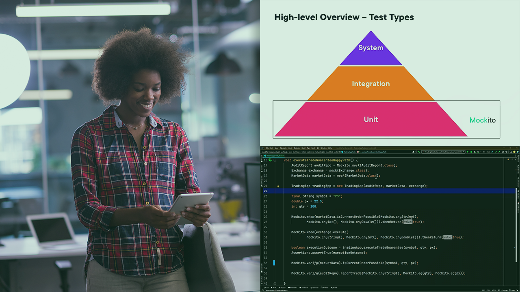Click the UTF-8 encoding in status bar
Viewport: 520px width, 292px height.
click(x=494, y=290)
